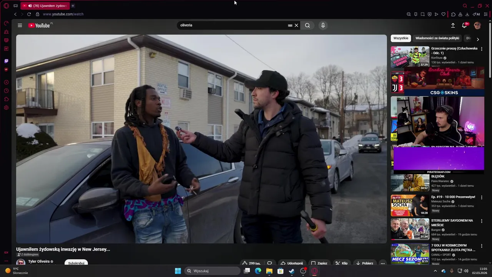This screenshot has height=277, width=492.
Task: Click the video player to pause
Action: (201, 139)
